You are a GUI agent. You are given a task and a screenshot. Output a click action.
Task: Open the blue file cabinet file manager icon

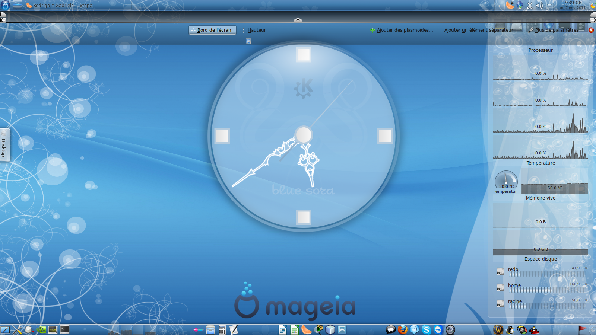pos(210,329)
